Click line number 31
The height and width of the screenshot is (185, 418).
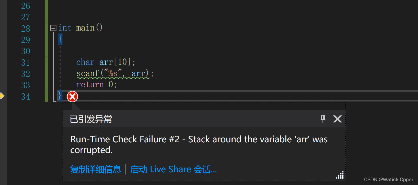pos(25,63)
